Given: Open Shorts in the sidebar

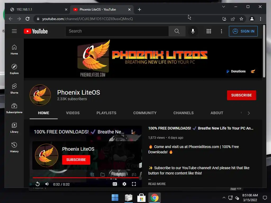Looking at the screenshot, I should [14, 89].
